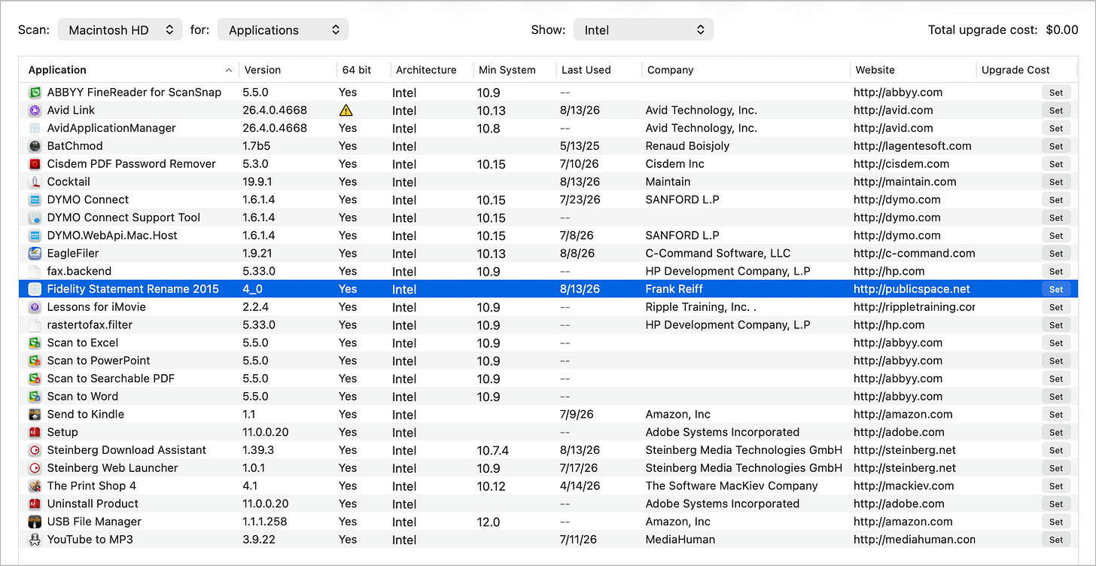The image size is (1096, 566).
Task: Open the http://mackiev.com website link
Action: (903, 485)
